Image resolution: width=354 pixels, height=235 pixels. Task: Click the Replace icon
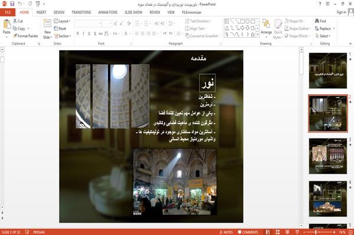317,28
